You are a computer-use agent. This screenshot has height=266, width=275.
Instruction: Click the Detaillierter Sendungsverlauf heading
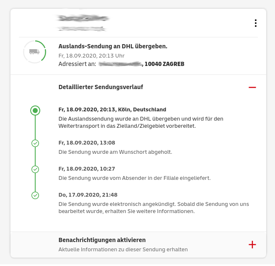[101, 87]
